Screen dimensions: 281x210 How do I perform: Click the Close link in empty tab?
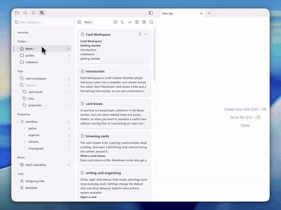(245, 125)
